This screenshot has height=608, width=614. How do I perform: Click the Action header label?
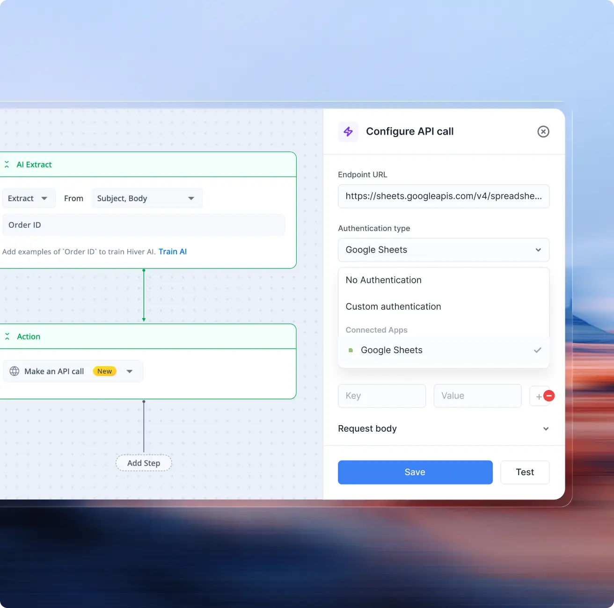click(29, 337)
